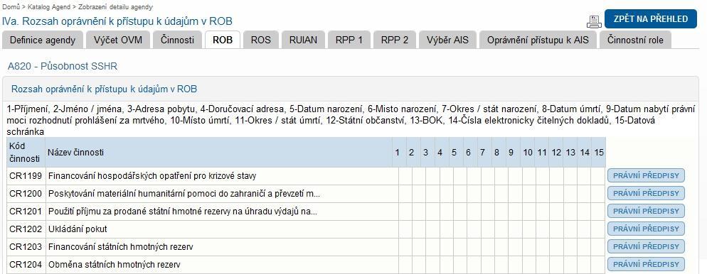Screen dimensions: 707x274
Task: Click column header 15 in the table
Action: click(599, 153)
